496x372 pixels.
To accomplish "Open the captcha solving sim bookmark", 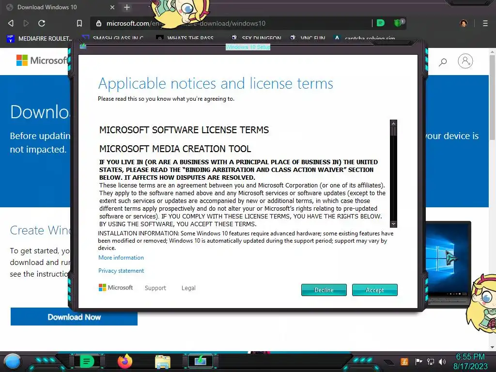I will click(x=364, y=39).
